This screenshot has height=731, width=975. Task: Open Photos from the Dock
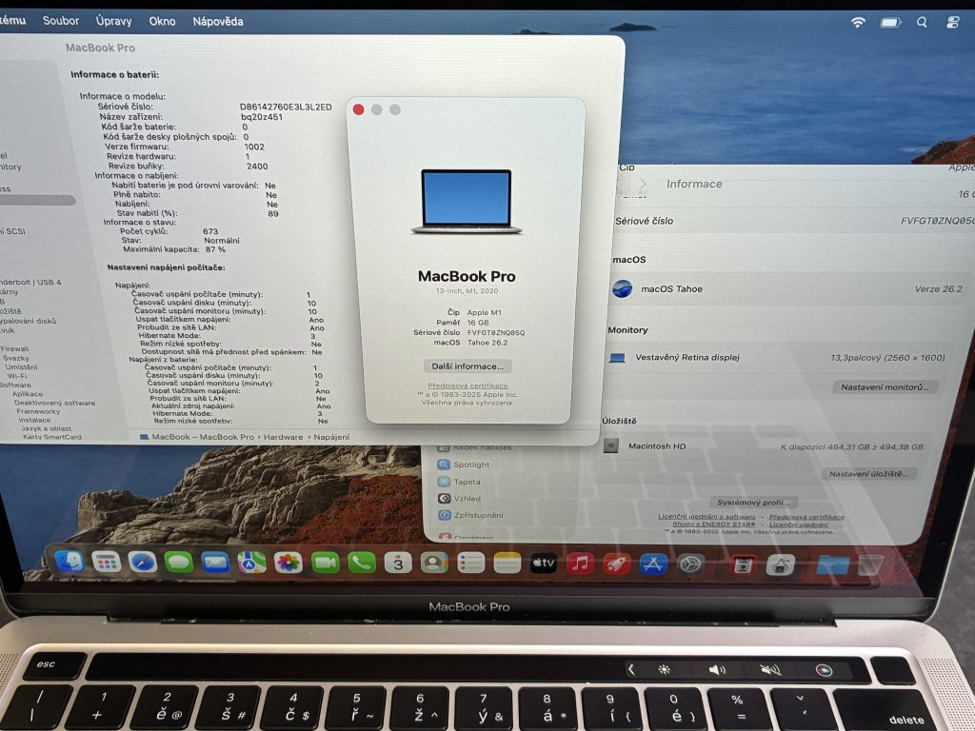[289, 563]
